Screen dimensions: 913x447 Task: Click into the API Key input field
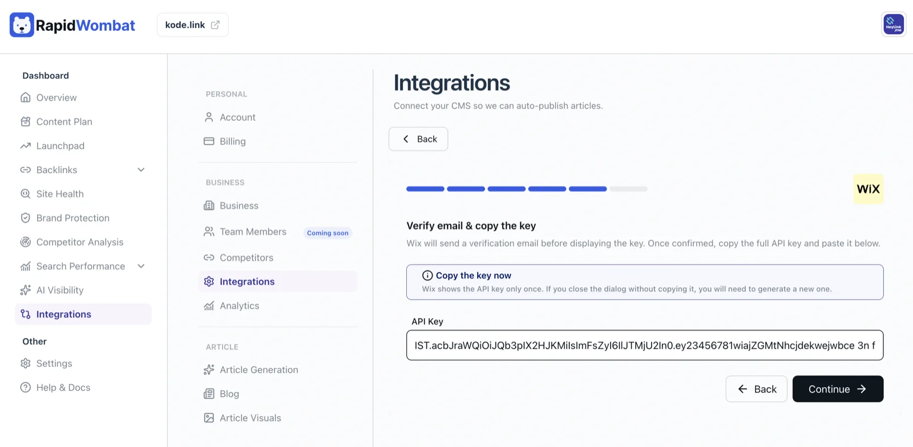tap(645, 346)
